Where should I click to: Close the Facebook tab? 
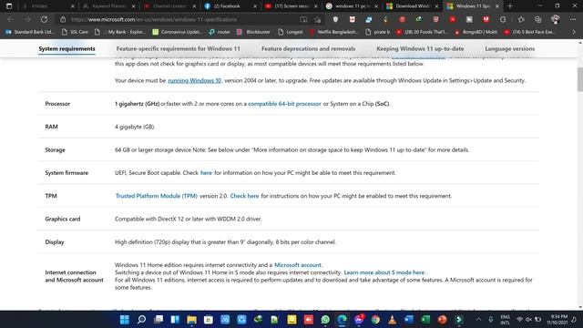(x=255, y=6)
